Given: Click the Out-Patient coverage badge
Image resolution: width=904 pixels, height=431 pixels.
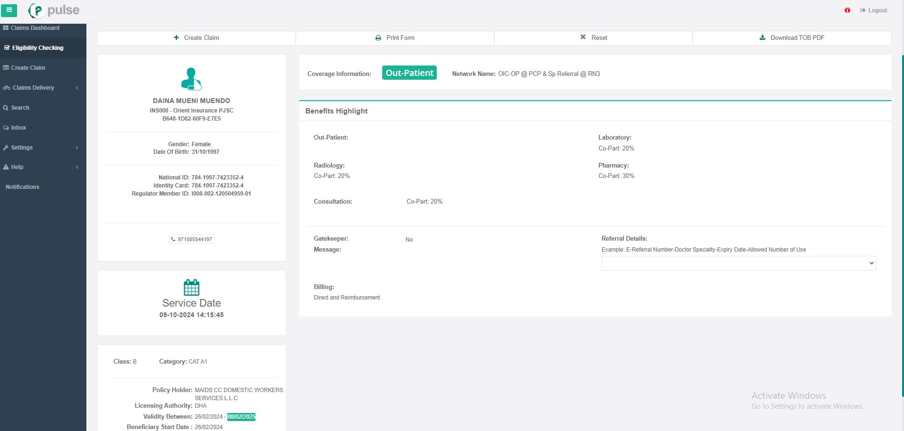Looking at the screenshot, I should click(409, 73).
